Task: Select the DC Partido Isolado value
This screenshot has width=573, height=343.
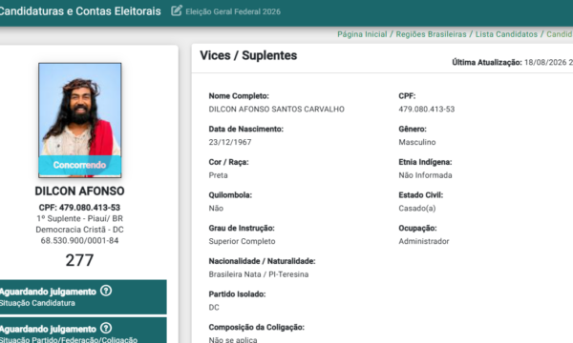Action: point(214,308)
